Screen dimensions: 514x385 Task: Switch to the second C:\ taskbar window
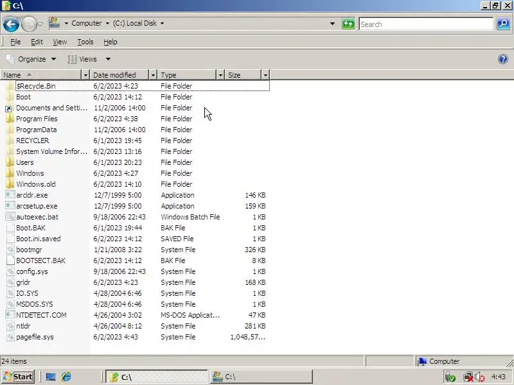point(261,377)
